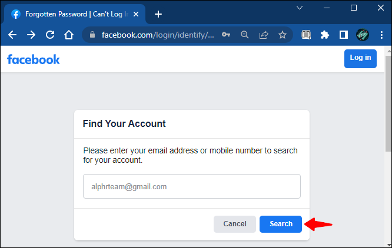Image resolution: width=392 pixels, height=248 pixels.
Task: Open the Extensions puzzle icon
Action: click(x=325, y=35)
